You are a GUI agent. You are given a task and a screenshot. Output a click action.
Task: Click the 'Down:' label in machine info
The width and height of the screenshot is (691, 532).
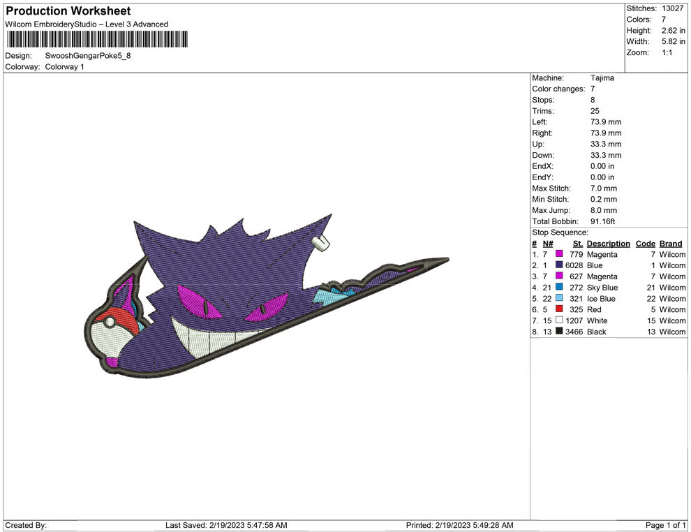pos(543,155)
